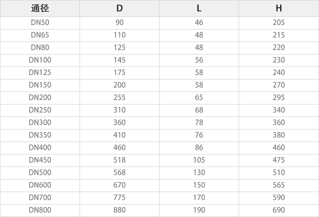
Task: Click D value 568 for DN500
Action: [x=120, y=173]
